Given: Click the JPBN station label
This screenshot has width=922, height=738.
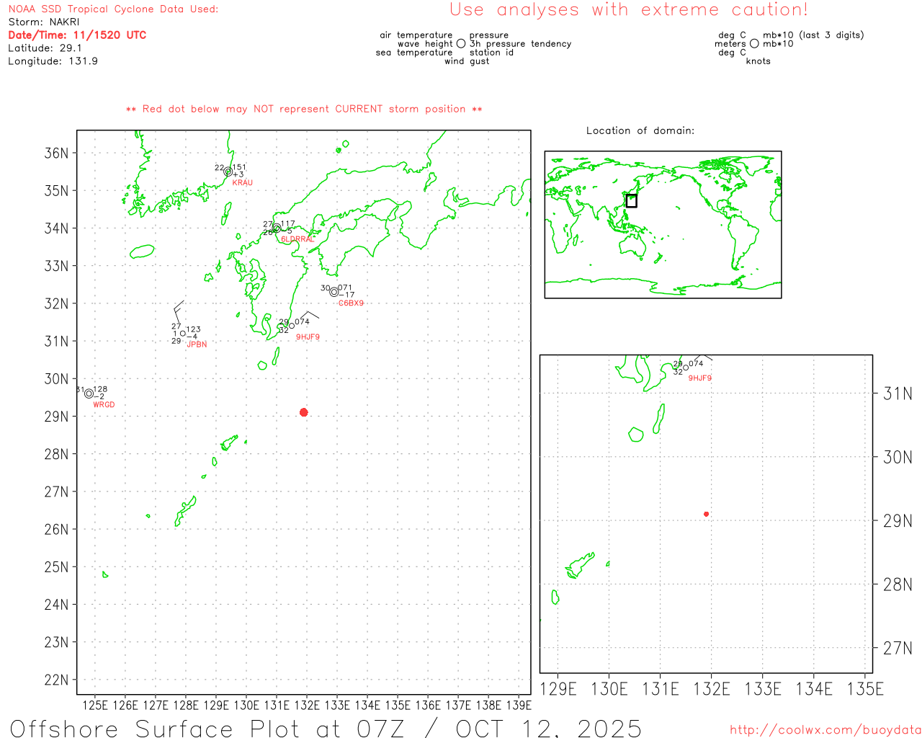Looking at the screenshot, I should (x=197, y=344).
